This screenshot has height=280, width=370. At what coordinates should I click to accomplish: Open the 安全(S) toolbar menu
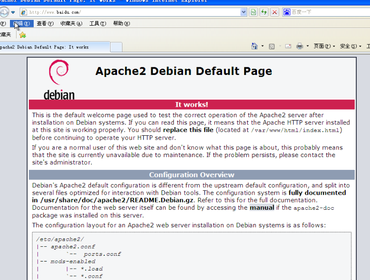[x=351, y=46]
